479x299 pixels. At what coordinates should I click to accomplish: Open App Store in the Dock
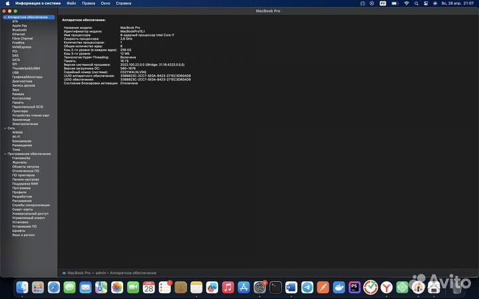click(243, 287)
